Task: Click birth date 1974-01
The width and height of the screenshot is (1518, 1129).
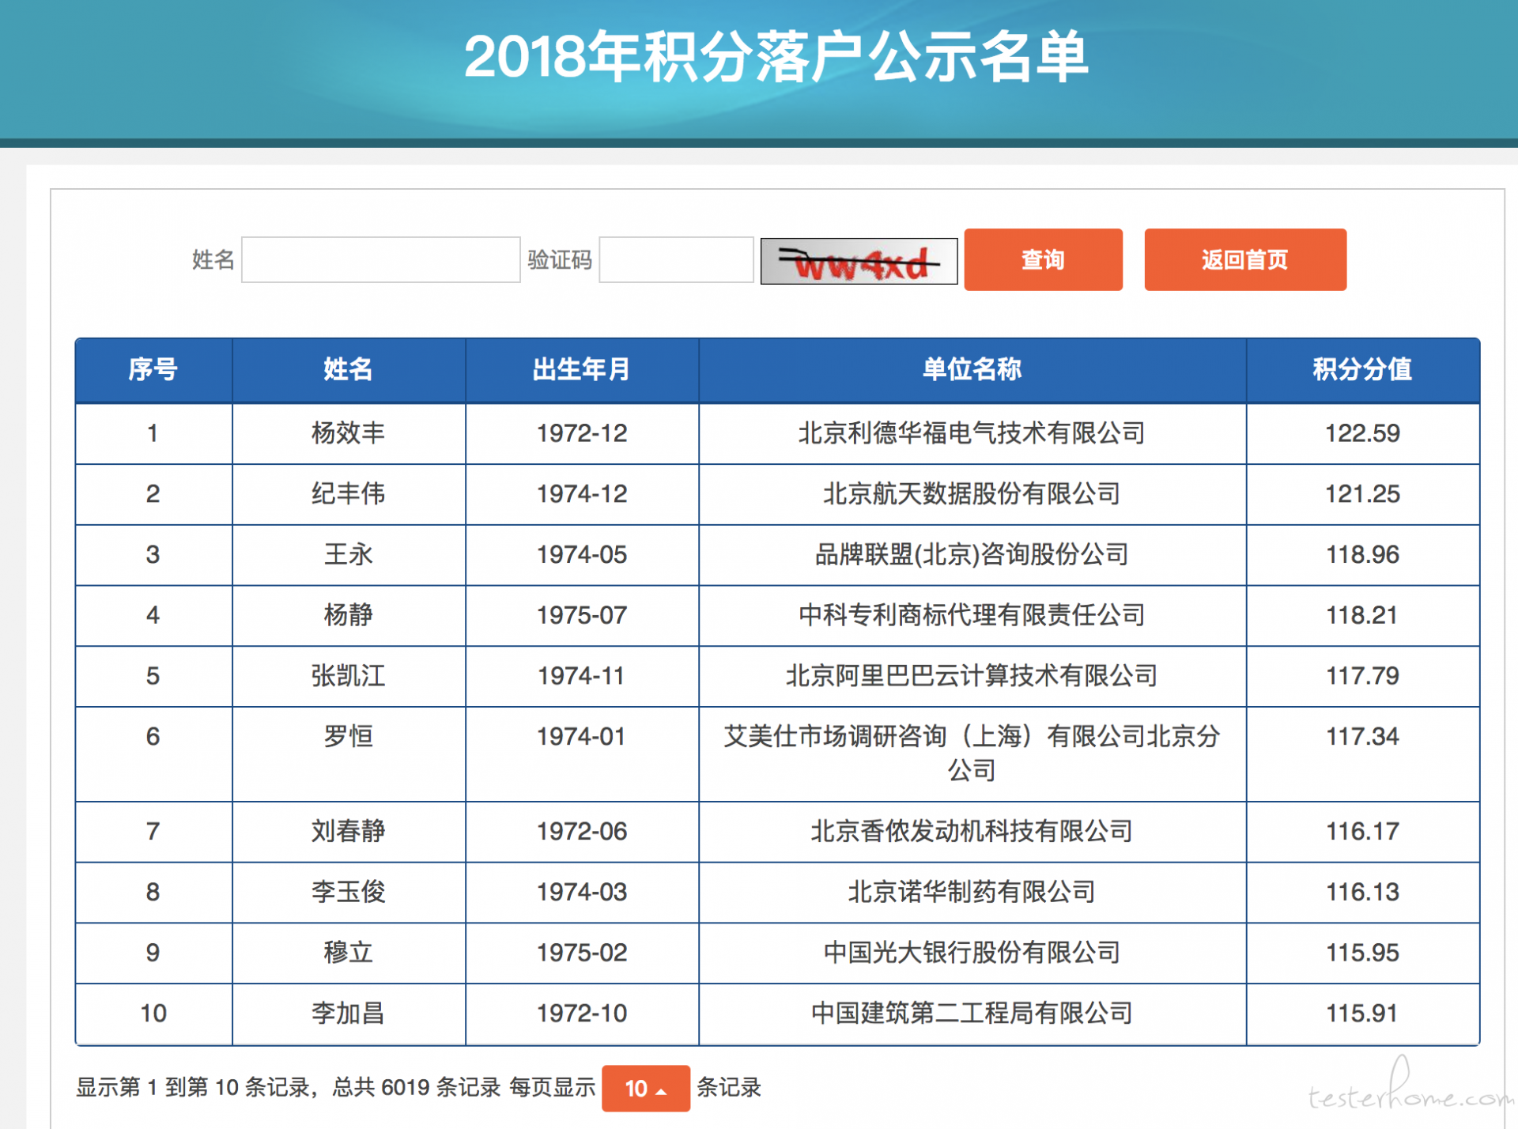Action: click(582, 736)
